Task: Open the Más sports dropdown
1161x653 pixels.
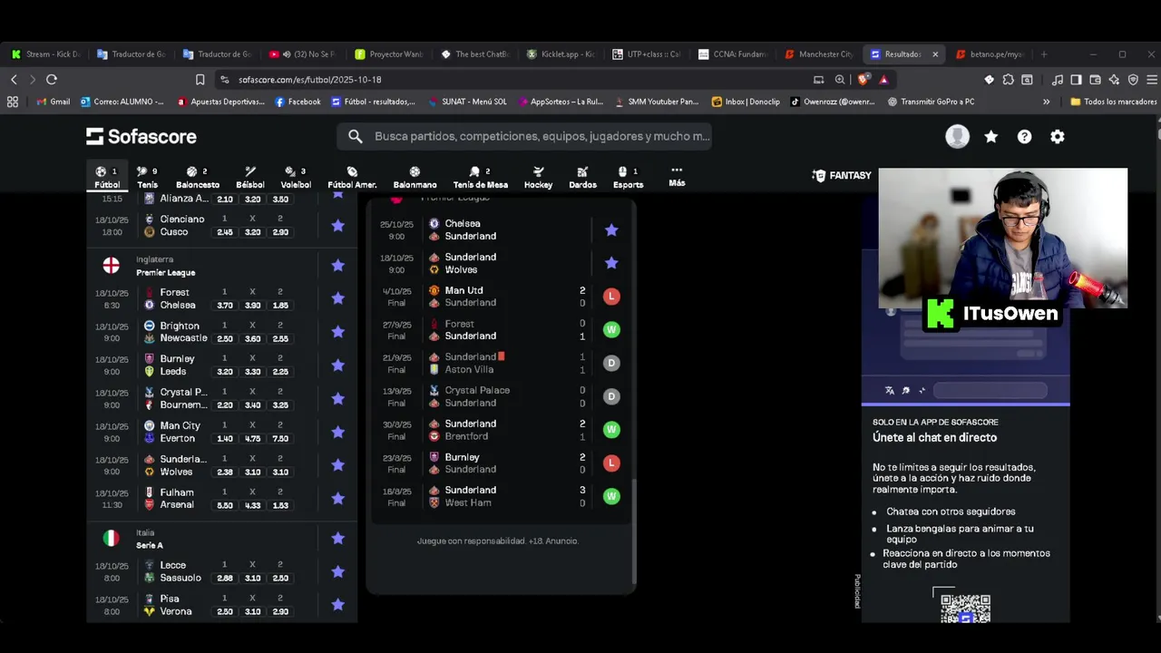Action: click(677, 176)
